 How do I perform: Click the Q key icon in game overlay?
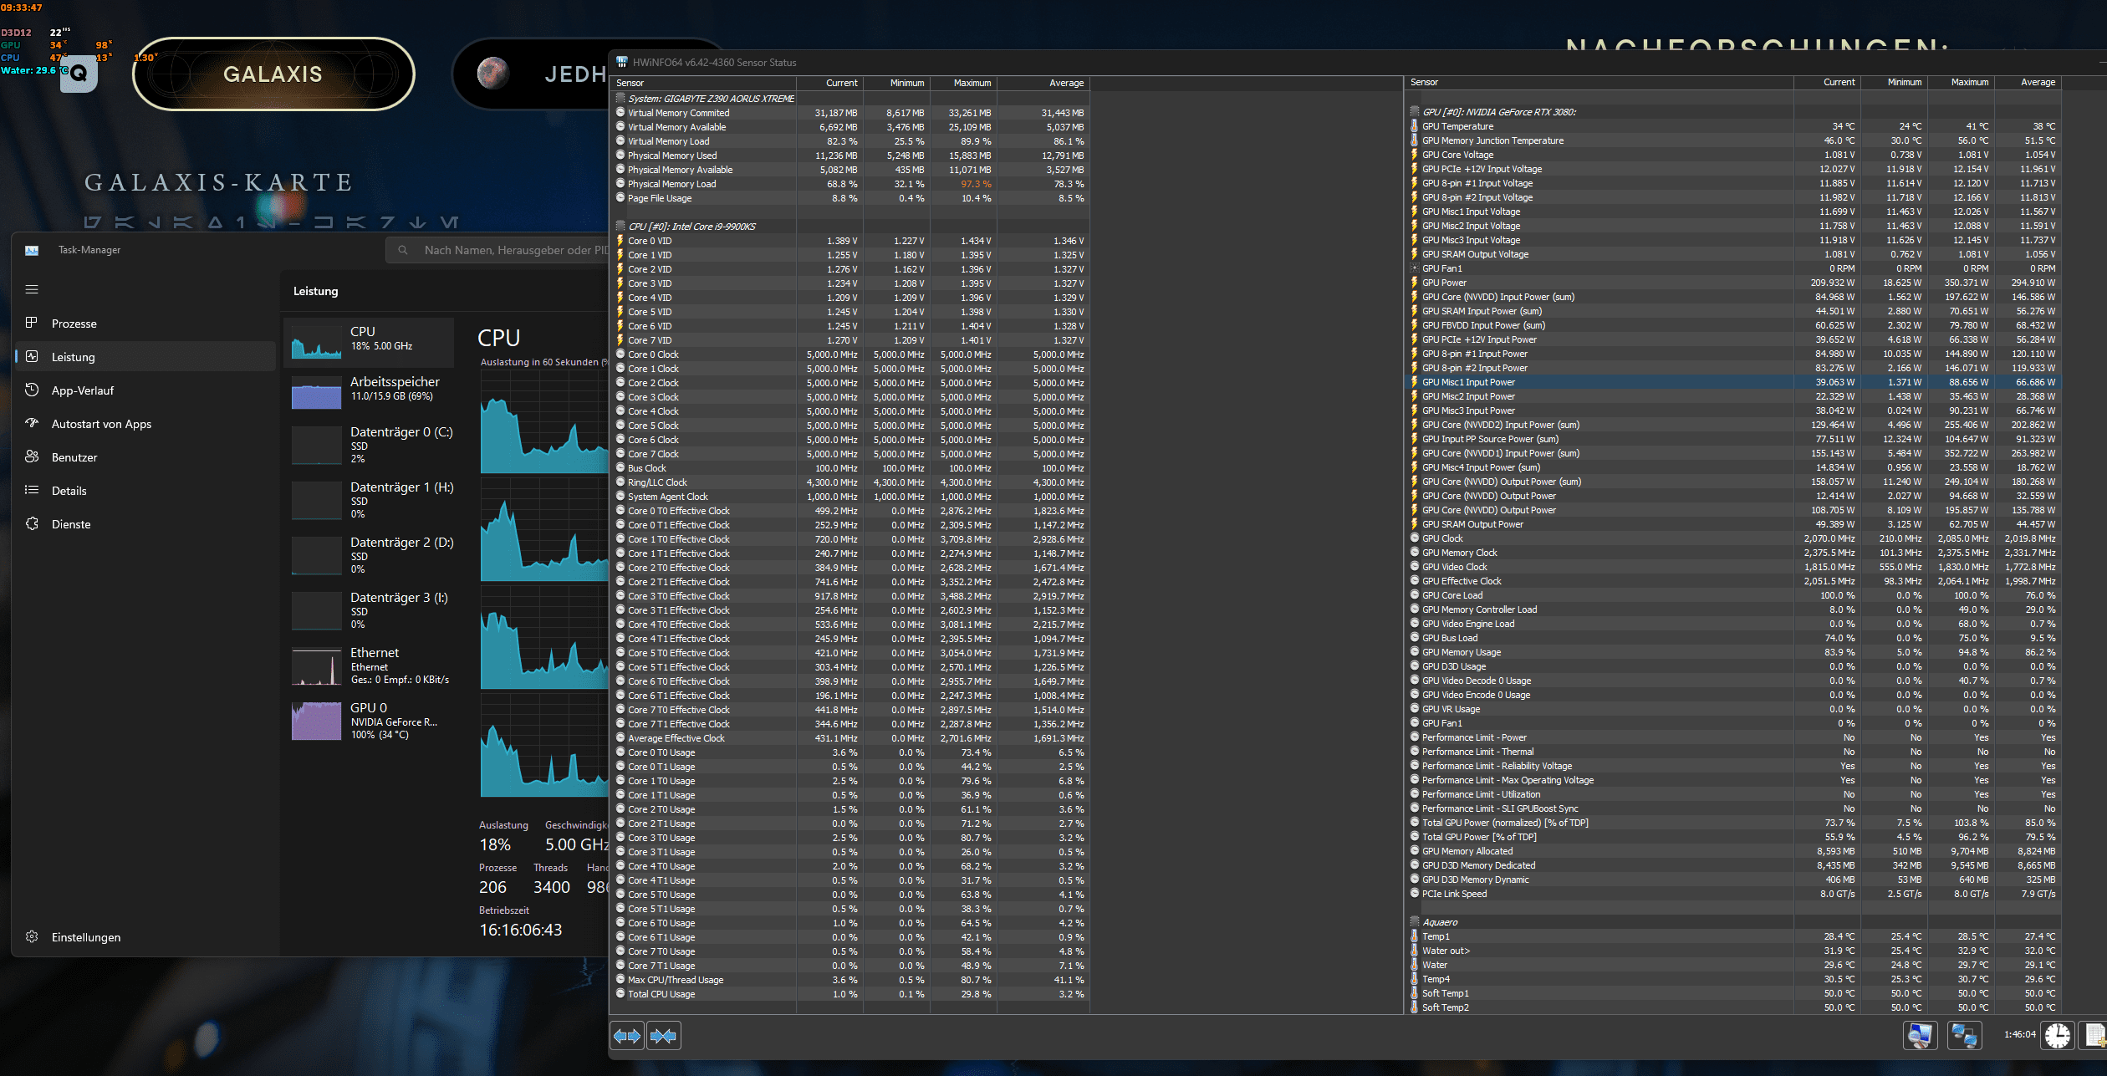coord(79,74)
